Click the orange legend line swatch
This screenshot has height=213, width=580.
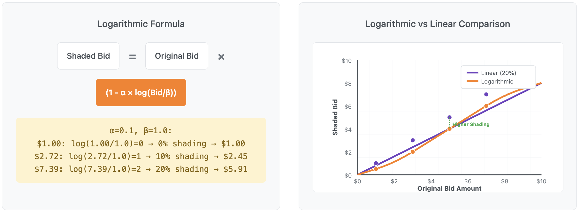tap(472, 82)
